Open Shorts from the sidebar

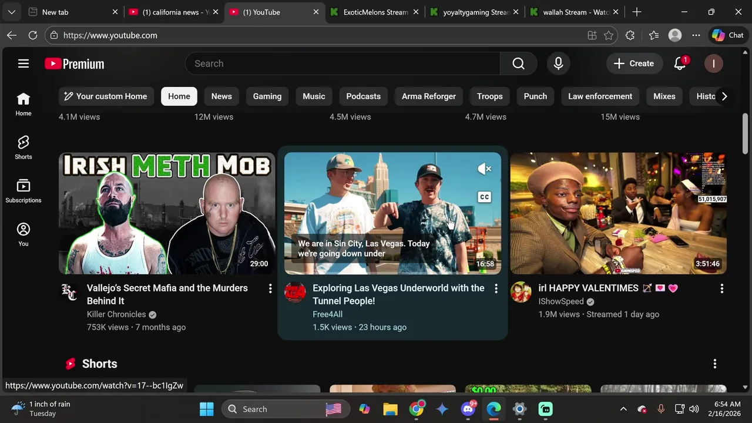pos(23,147)
